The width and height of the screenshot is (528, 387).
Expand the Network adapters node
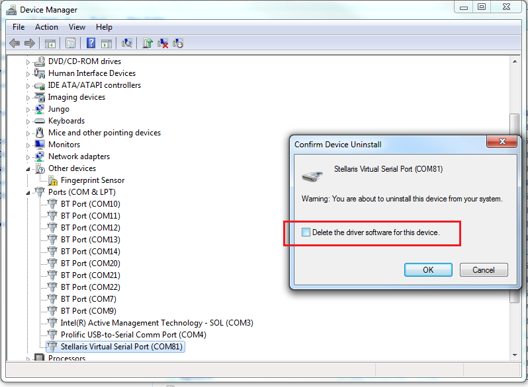(28, 157)
